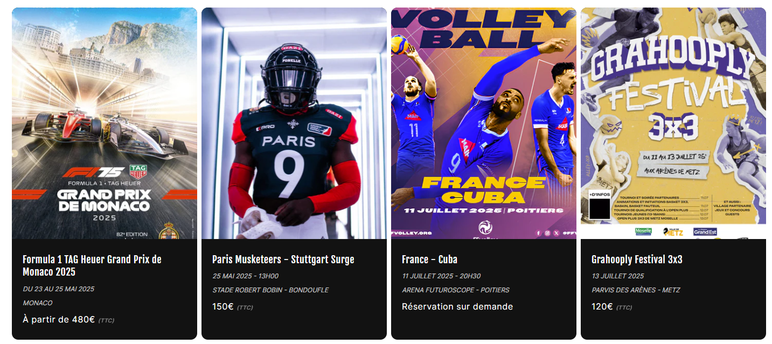Open Formula 1 TAG Heuer Grand Prix title
772x344 pixels.
pos(92,265)
